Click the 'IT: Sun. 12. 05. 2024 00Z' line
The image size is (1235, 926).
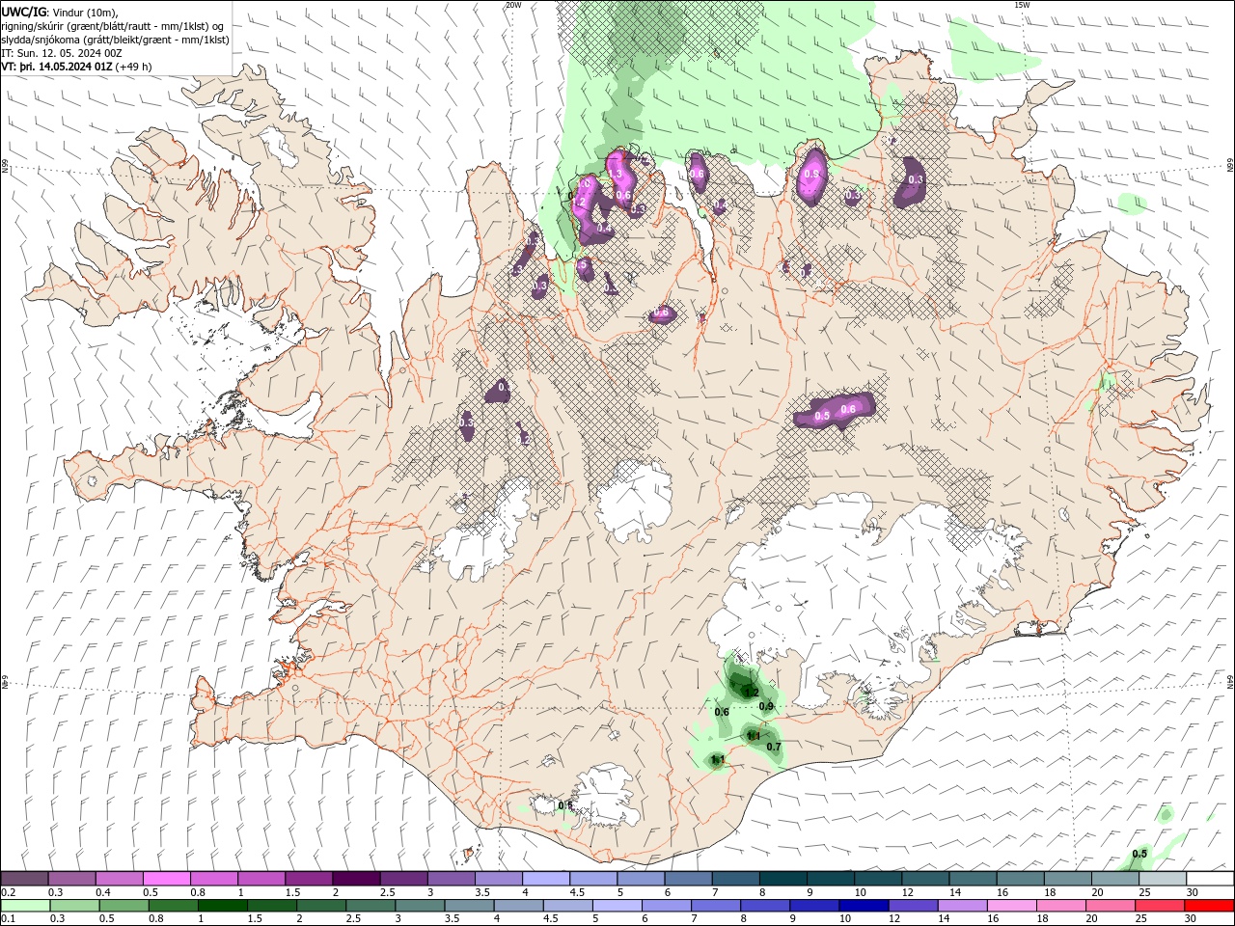click(x=62, y=53)
